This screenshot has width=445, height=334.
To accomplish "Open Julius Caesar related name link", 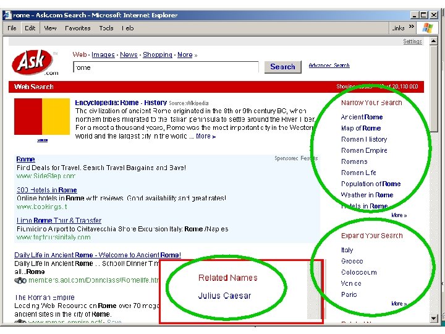I will pyautogui.click(x=224, y=296).
